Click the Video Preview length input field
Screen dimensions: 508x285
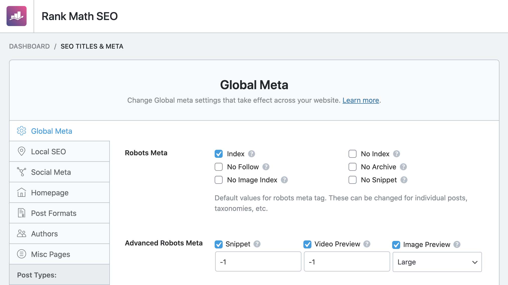(x=347, y=262)
